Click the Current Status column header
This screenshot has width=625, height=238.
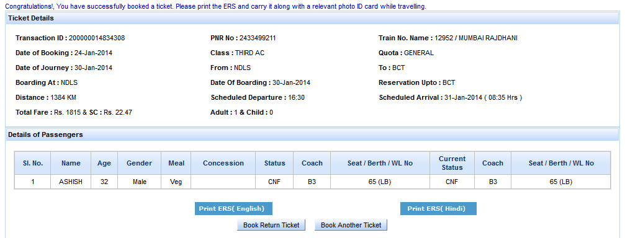[452, 163]
